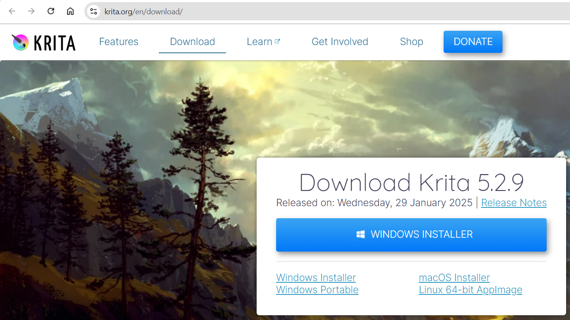This screenshot has width=570, height=320.
Task: Open the Release Notes link
Action: click(x=514, y=203)
